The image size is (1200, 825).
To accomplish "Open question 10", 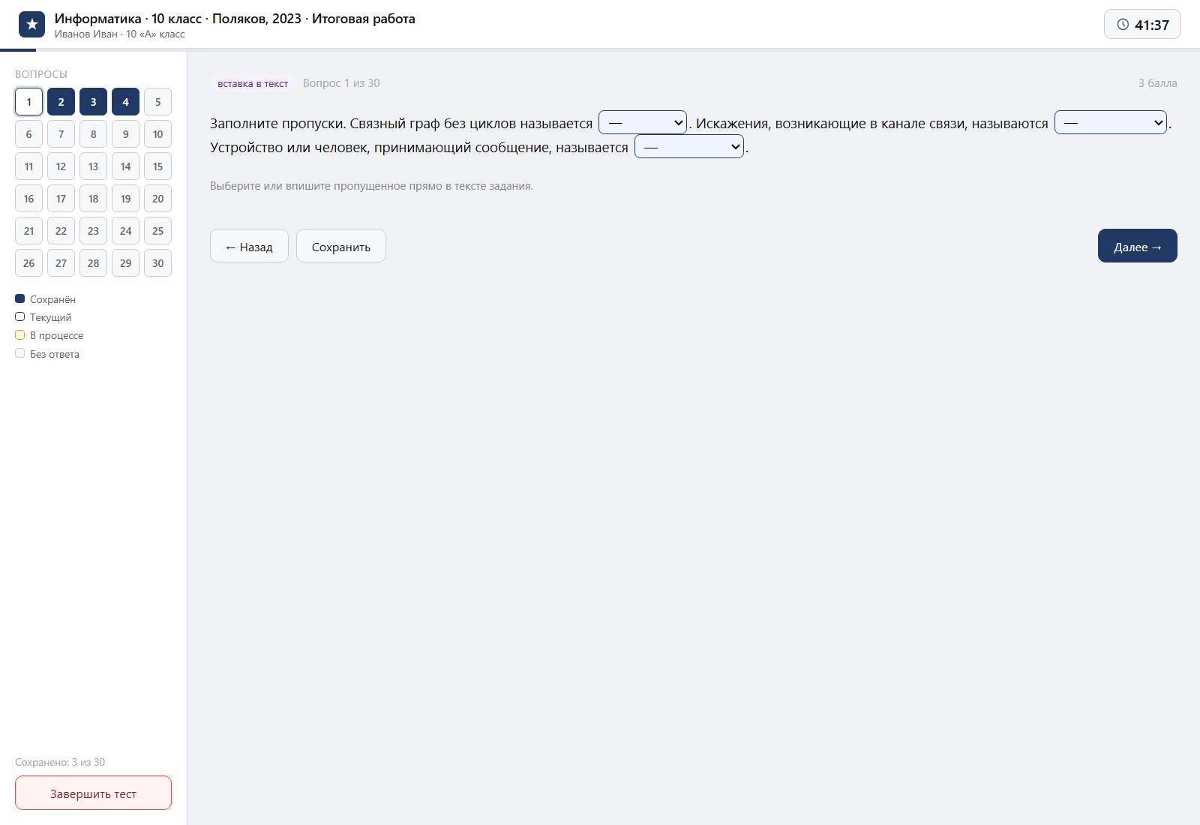I will tap(157, 134).
